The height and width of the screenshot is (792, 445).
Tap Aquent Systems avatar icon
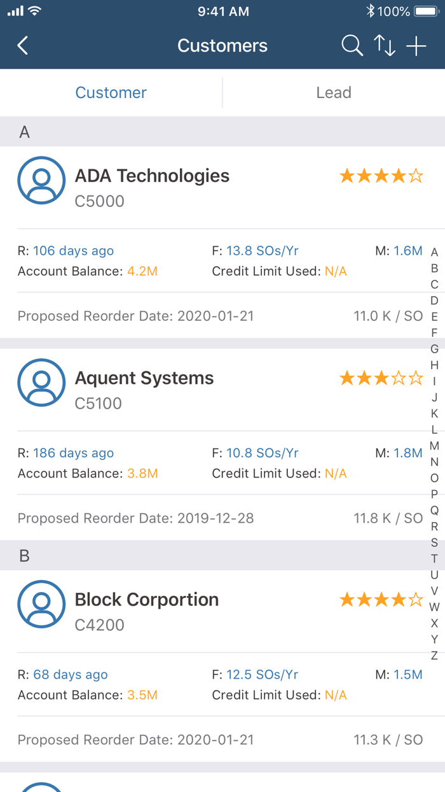coord(41,383)
